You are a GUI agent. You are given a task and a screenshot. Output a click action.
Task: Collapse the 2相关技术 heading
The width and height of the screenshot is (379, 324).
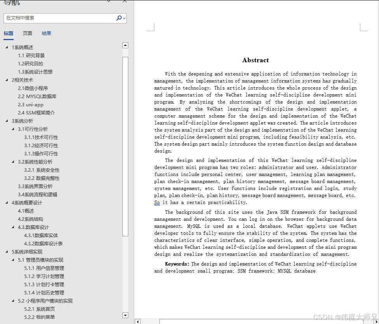point(7,80)
